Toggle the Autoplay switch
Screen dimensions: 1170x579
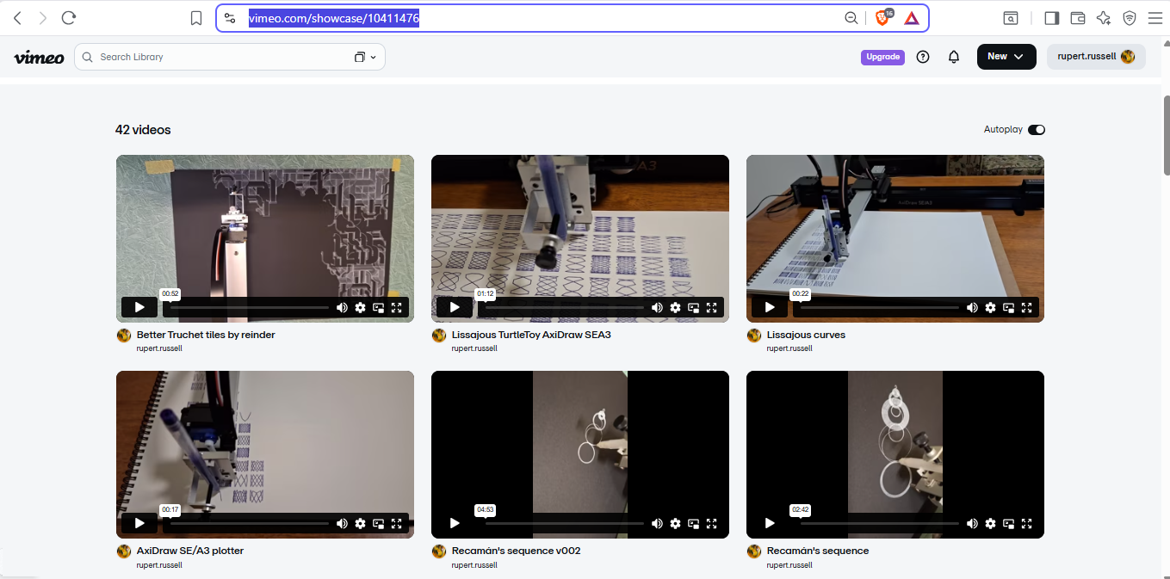click(1036, 130)
